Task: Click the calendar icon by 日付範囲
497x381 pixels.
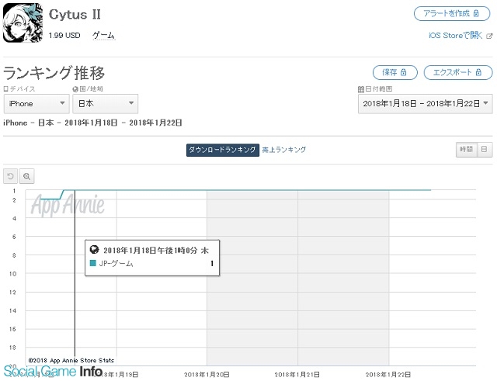Action: coord(361,89)
